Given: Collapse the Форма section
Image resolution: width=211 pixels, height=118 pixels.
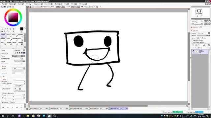Looking at the screenshot, I should click(x=3, y=66).
